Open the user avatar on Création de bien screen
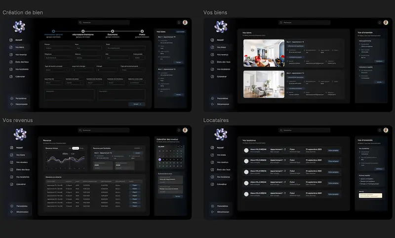The height and width of the screenshot is (238, 395). [185, 22]
